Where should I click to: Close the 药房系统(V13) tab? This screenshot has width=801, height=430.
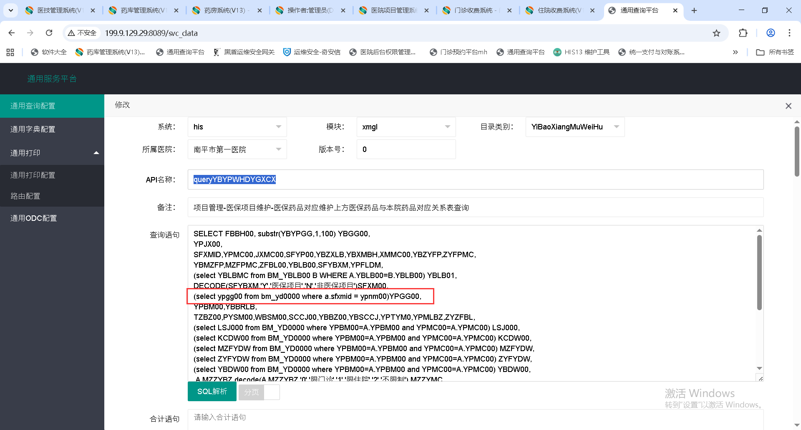[x=259, y=10]
